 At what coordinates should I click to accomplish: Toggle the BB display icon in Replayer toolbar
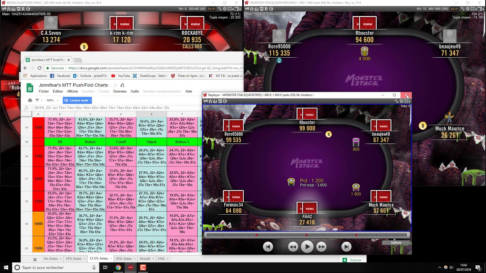pos(397,101)
